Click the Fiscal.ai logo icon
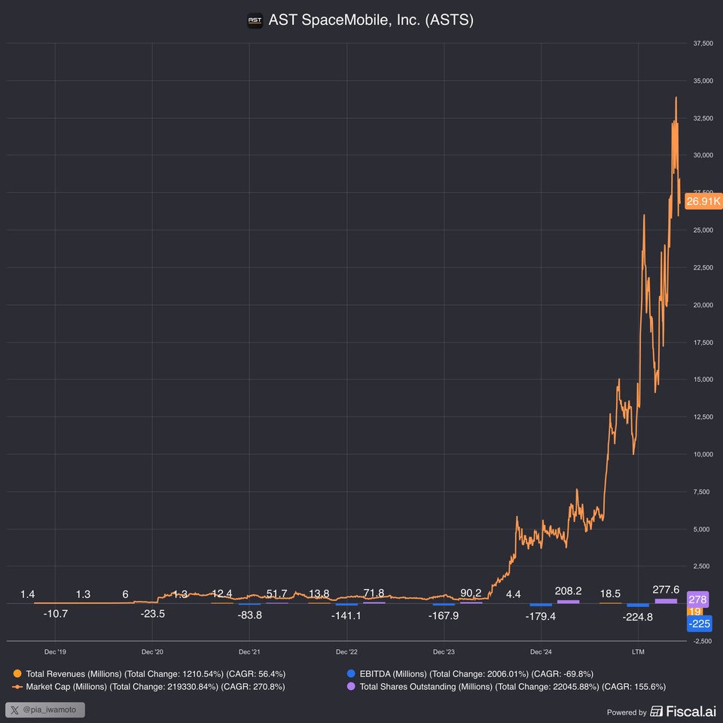The image size is (723, 723). point(657,712)
